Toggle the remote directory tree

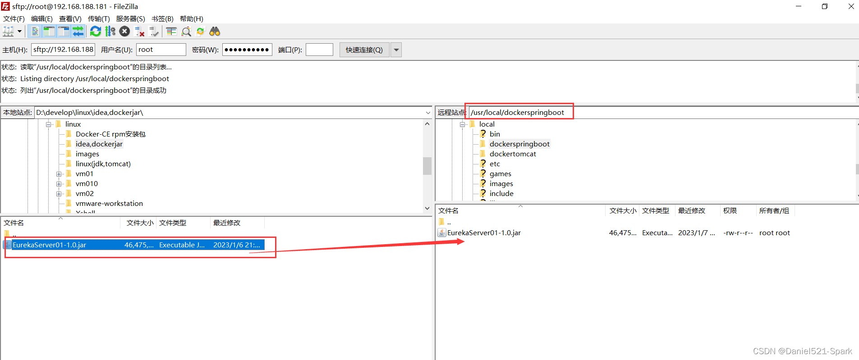point(64,32)
